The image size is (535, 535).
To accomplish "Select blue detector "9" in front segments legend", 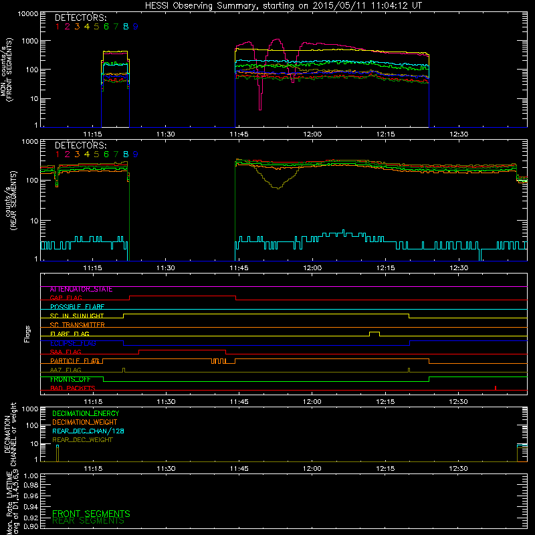I will click(136, 27).
